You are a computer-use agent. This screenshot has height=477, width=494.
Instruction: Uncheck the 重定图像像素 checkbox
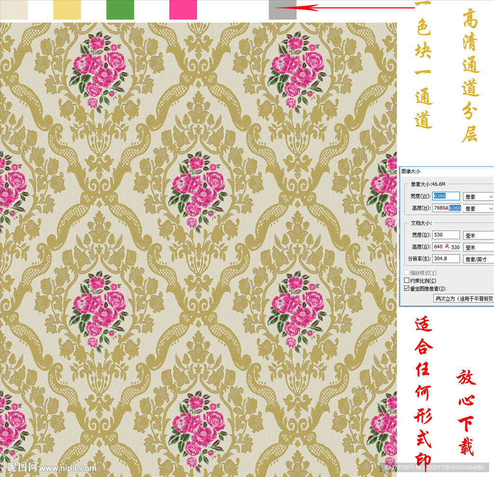pos(407,288)
